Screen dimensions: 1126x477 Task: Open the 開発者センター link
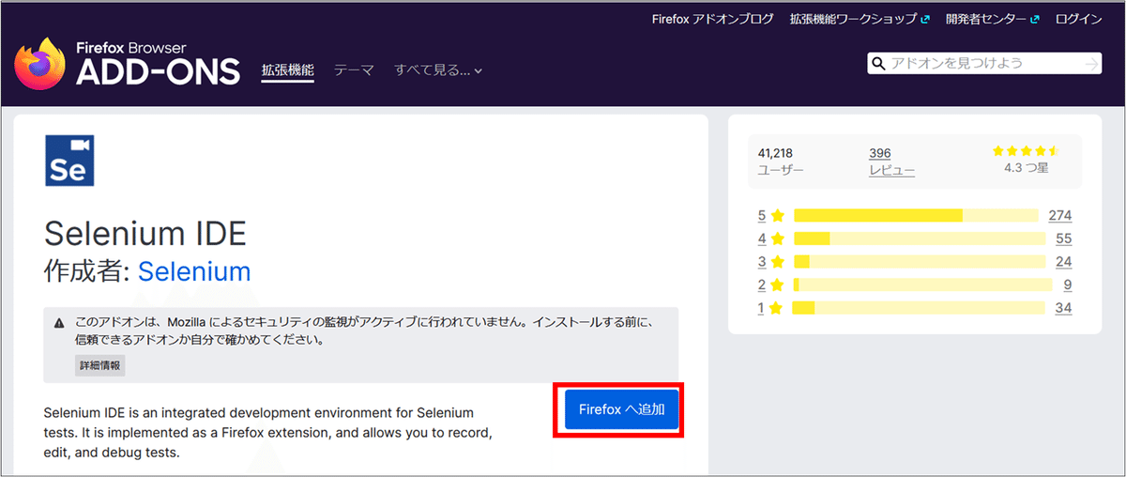coord(992,19)
